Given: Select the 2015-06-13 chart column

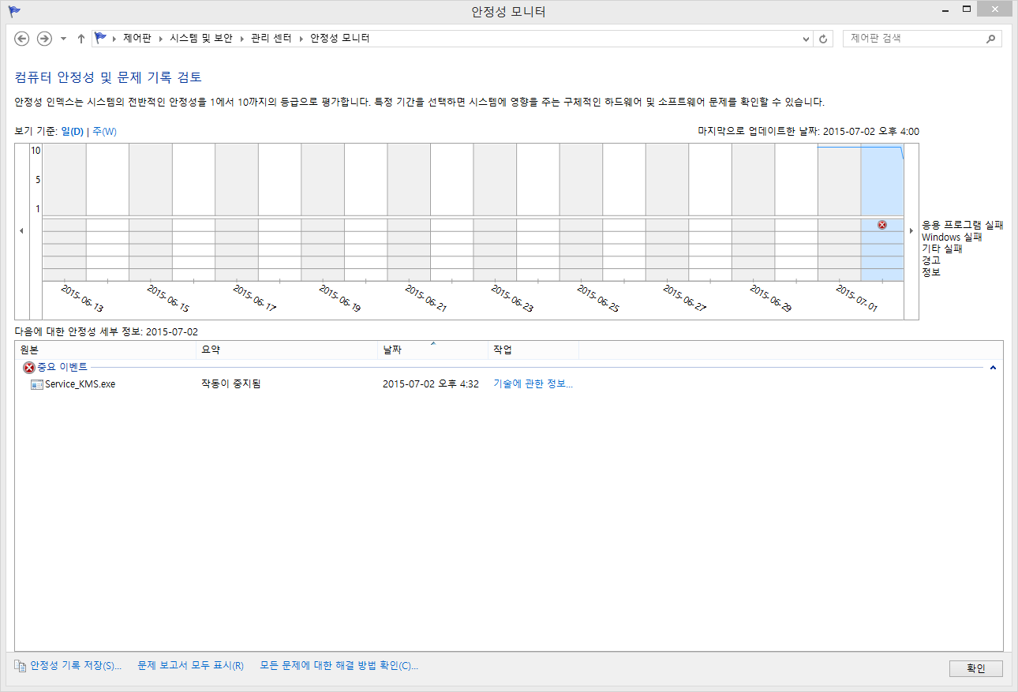Looking at the screenshot, I should (64, 211).
